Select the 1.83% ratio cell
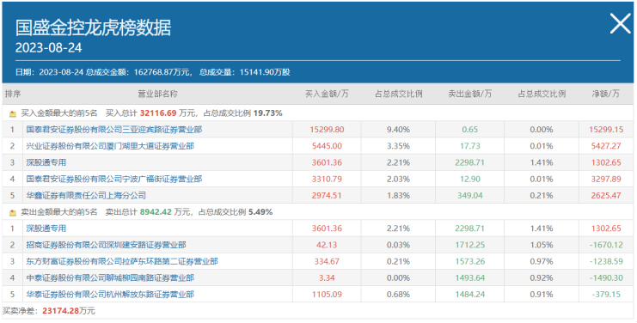The width and height of the screenshot is (637, 323). tap(398, 196)
